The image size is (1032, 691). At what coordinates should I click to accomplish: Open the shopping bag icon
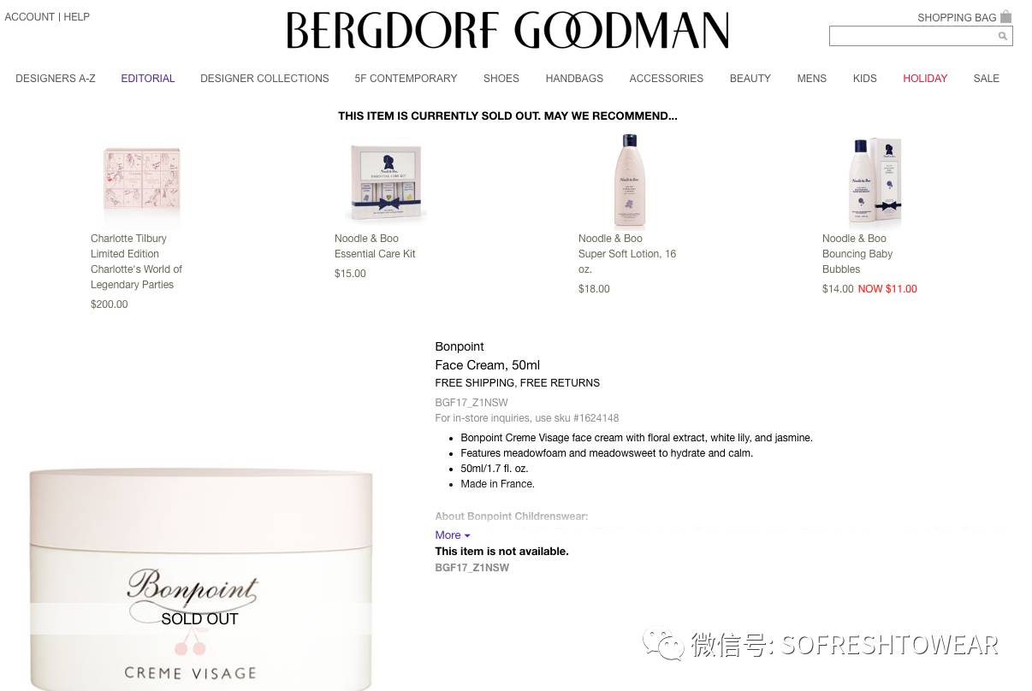[1006, 16]
